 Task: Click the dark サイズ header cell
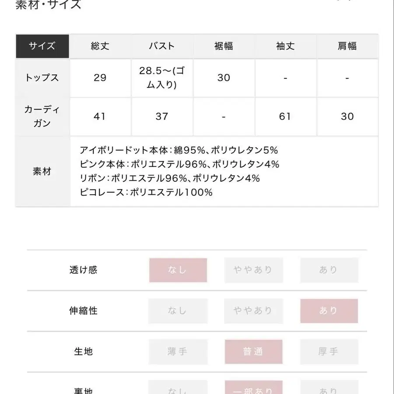tap(42, 46)
